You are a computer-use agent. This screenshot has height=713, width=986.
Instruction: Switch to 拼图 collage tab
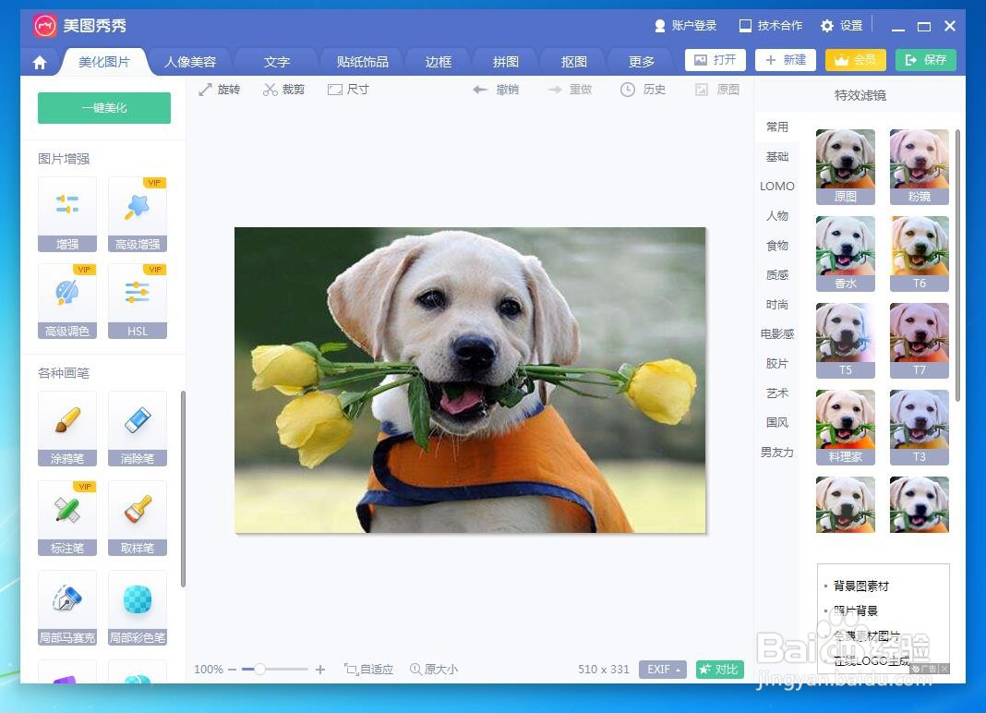[x=506, y=62]
